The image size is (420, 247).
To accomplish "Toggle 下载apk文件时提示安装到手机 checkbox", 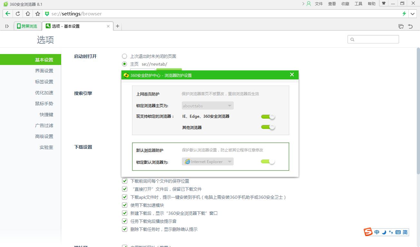I will tap(125, 197).
